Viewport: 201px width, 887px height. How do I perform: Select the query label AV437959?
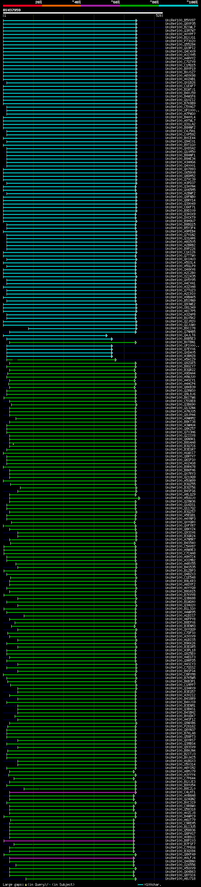12,10
